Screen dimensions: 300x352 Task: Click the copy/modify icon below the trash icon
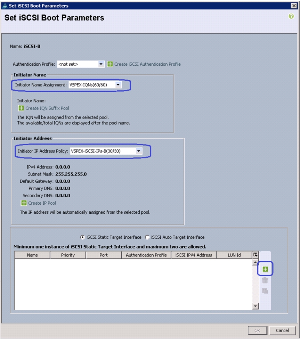coord(265,291)
